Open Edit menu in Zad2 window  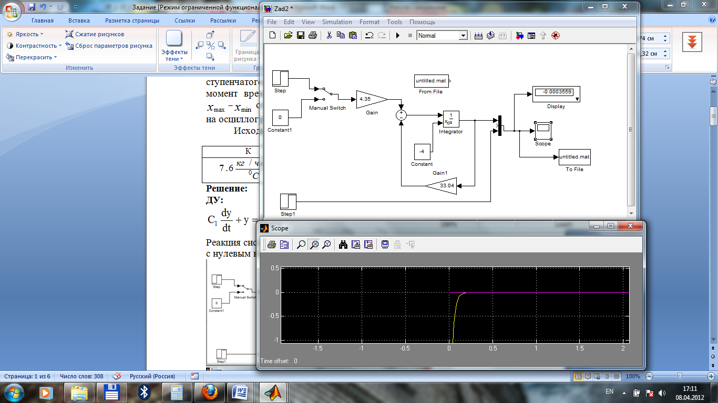pos(289,22)
